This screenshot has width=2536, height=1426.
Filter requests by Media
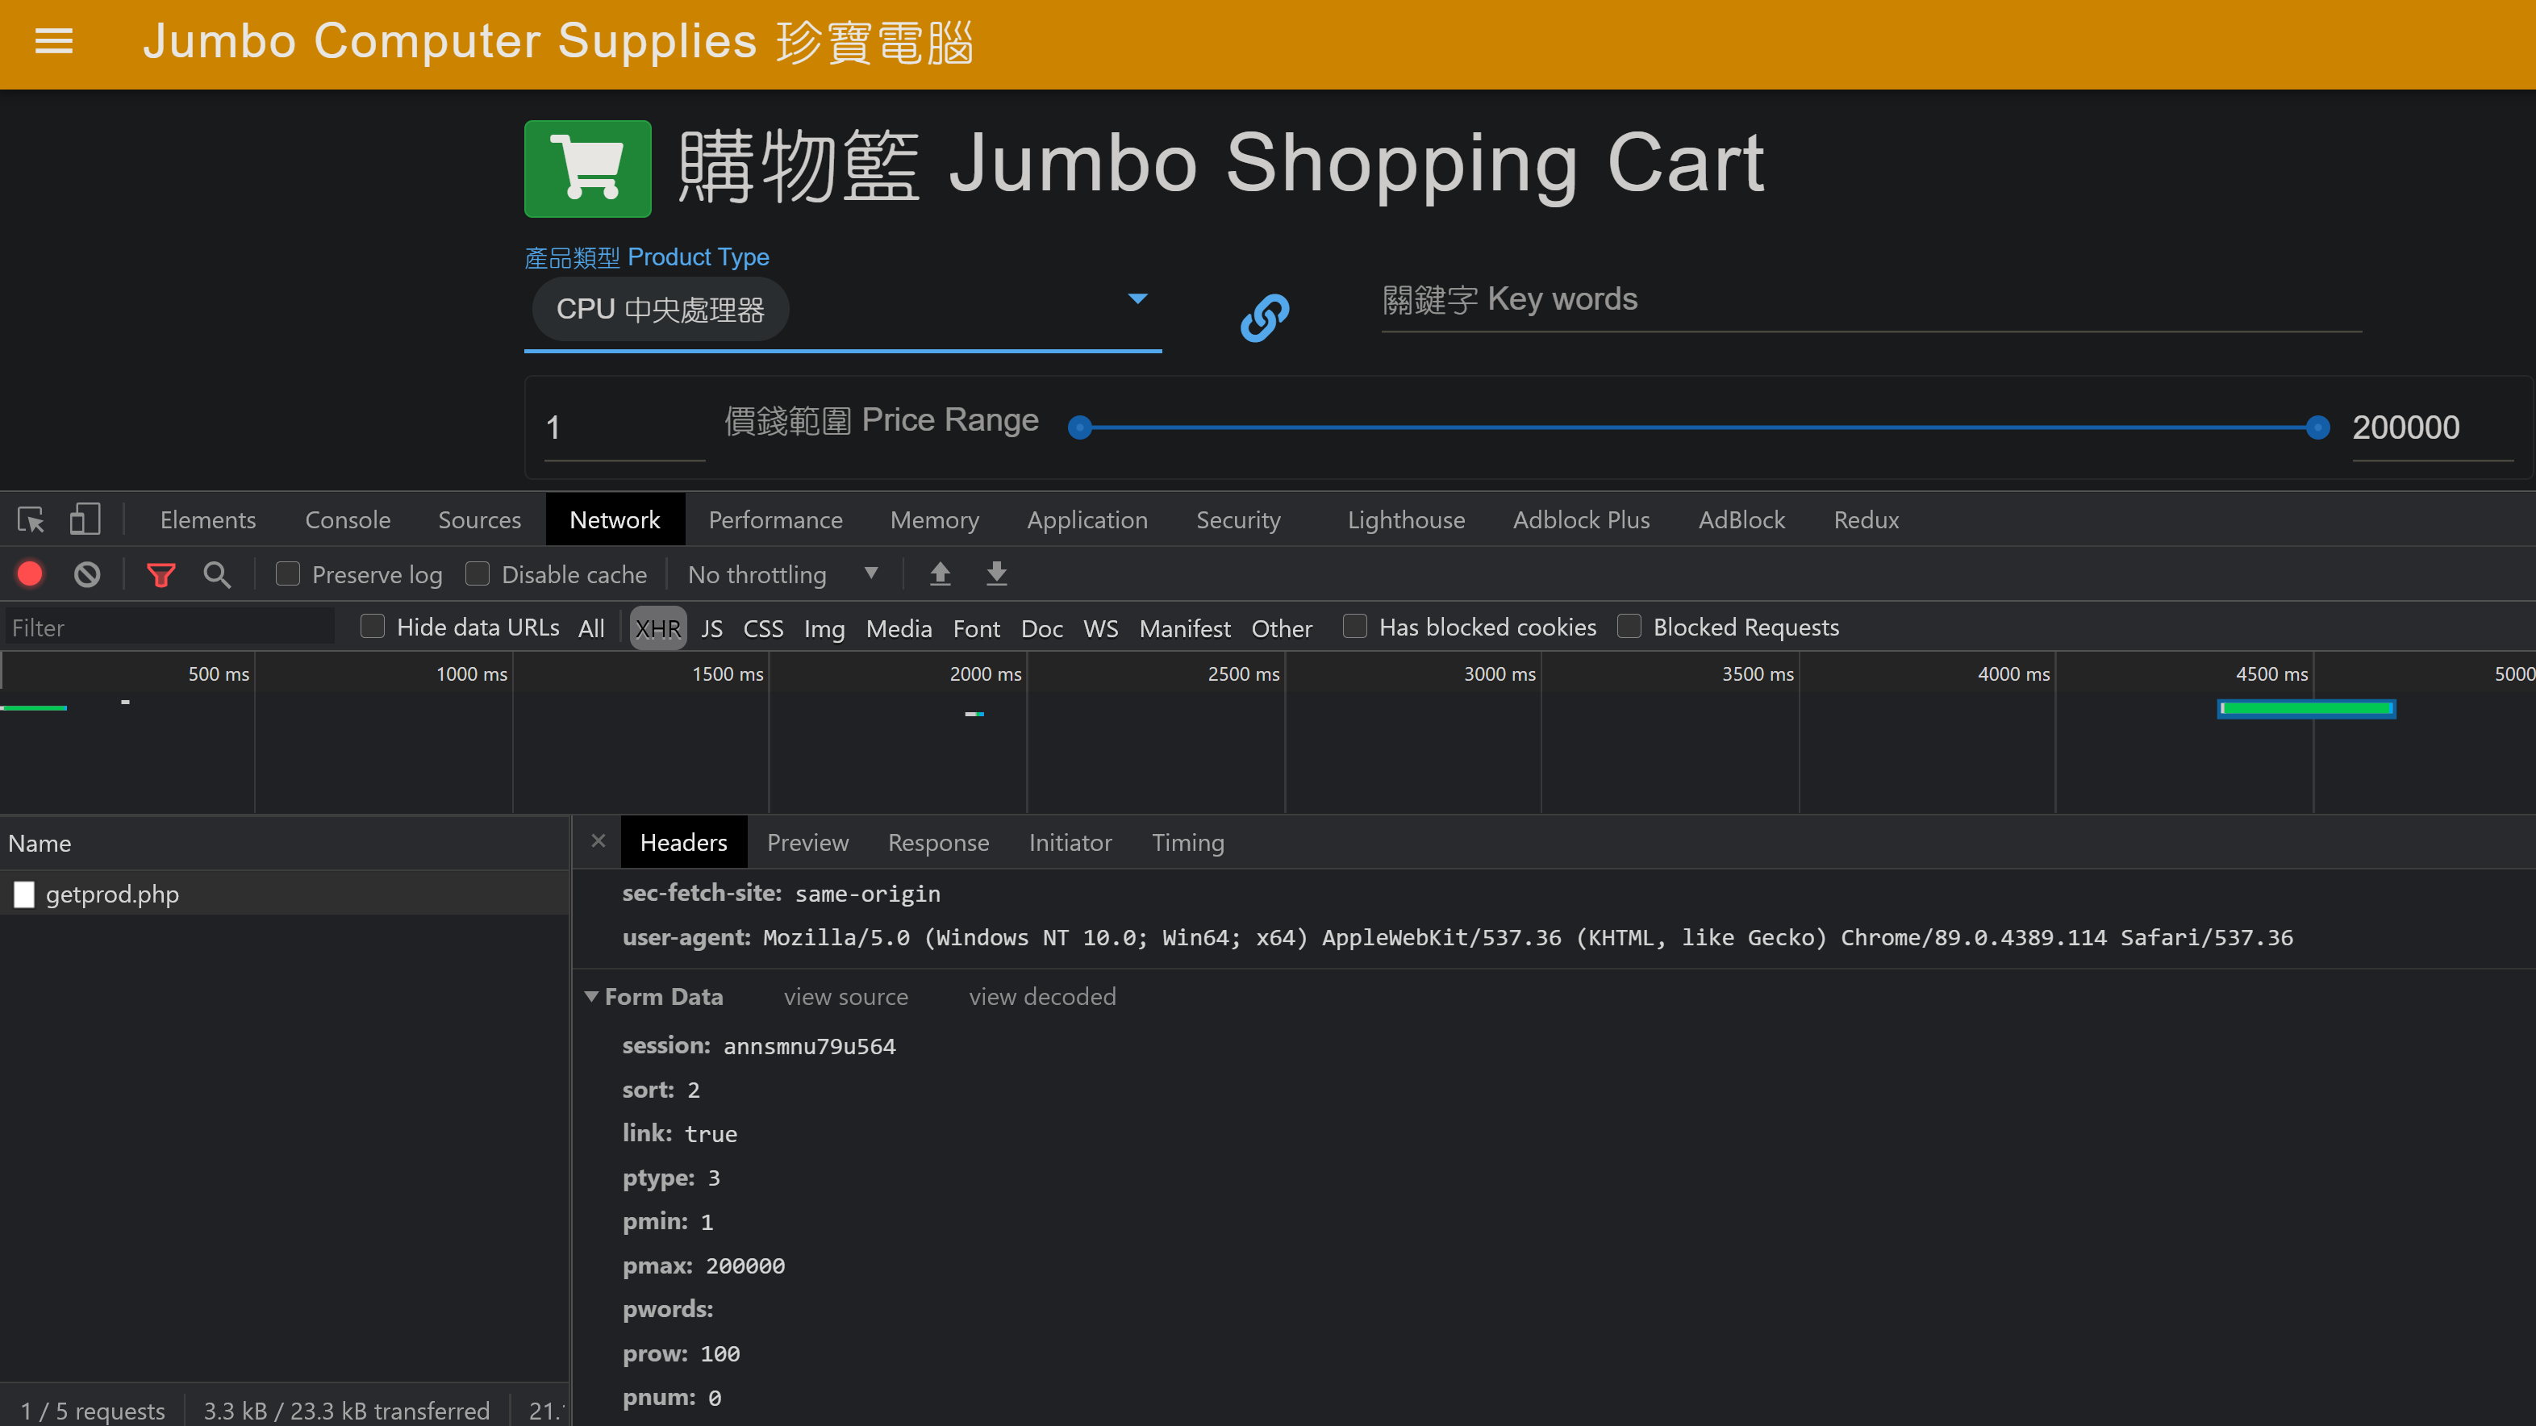(899, 628)
